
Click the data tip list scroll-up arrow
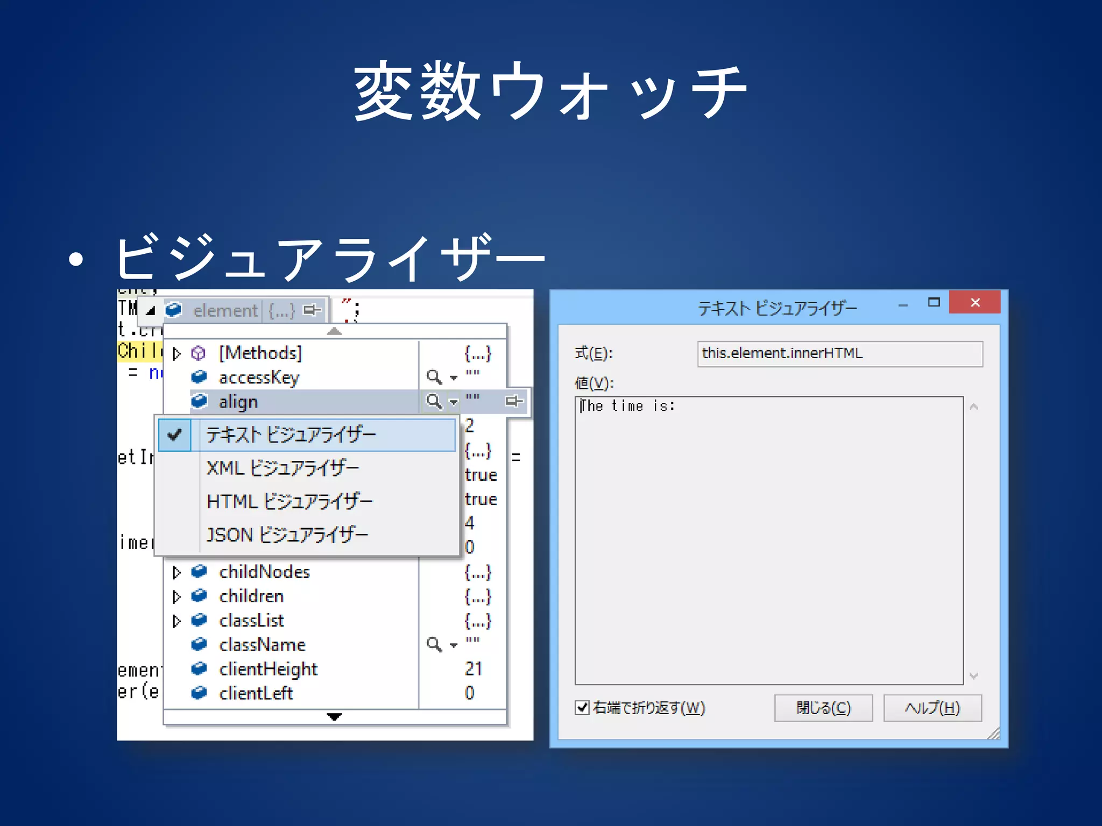tap(334, 331)
